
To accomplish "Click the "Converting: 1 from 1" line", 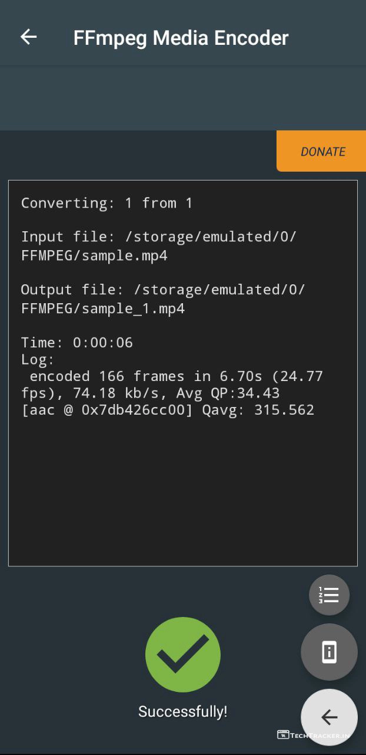I will 107,203.
